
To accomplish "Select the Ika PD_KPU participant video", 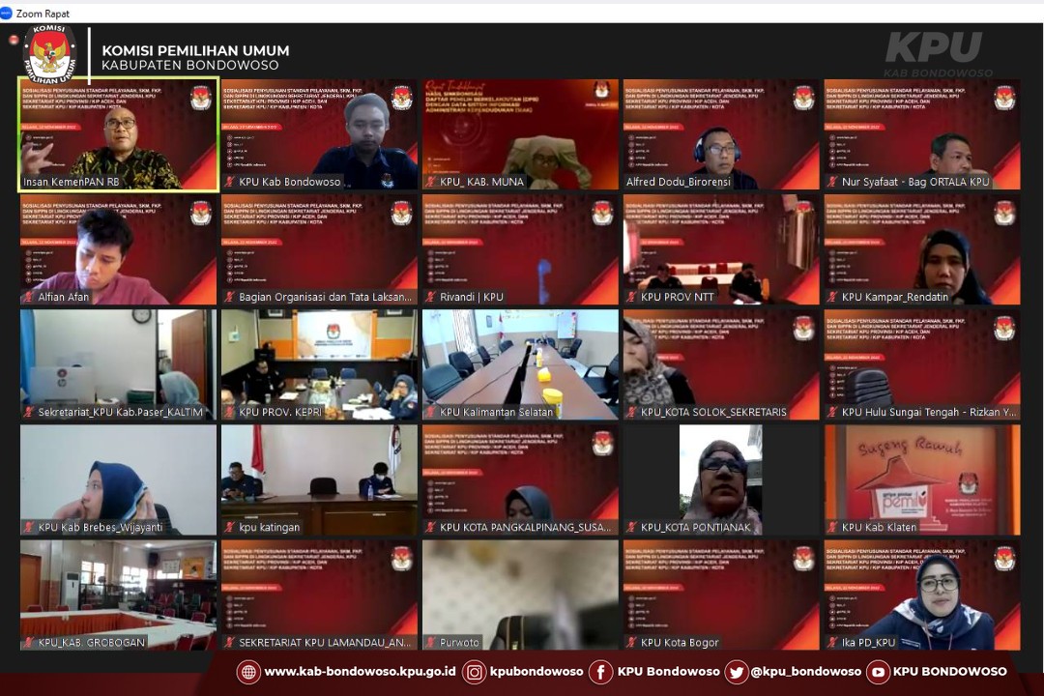I will (922, 594).
